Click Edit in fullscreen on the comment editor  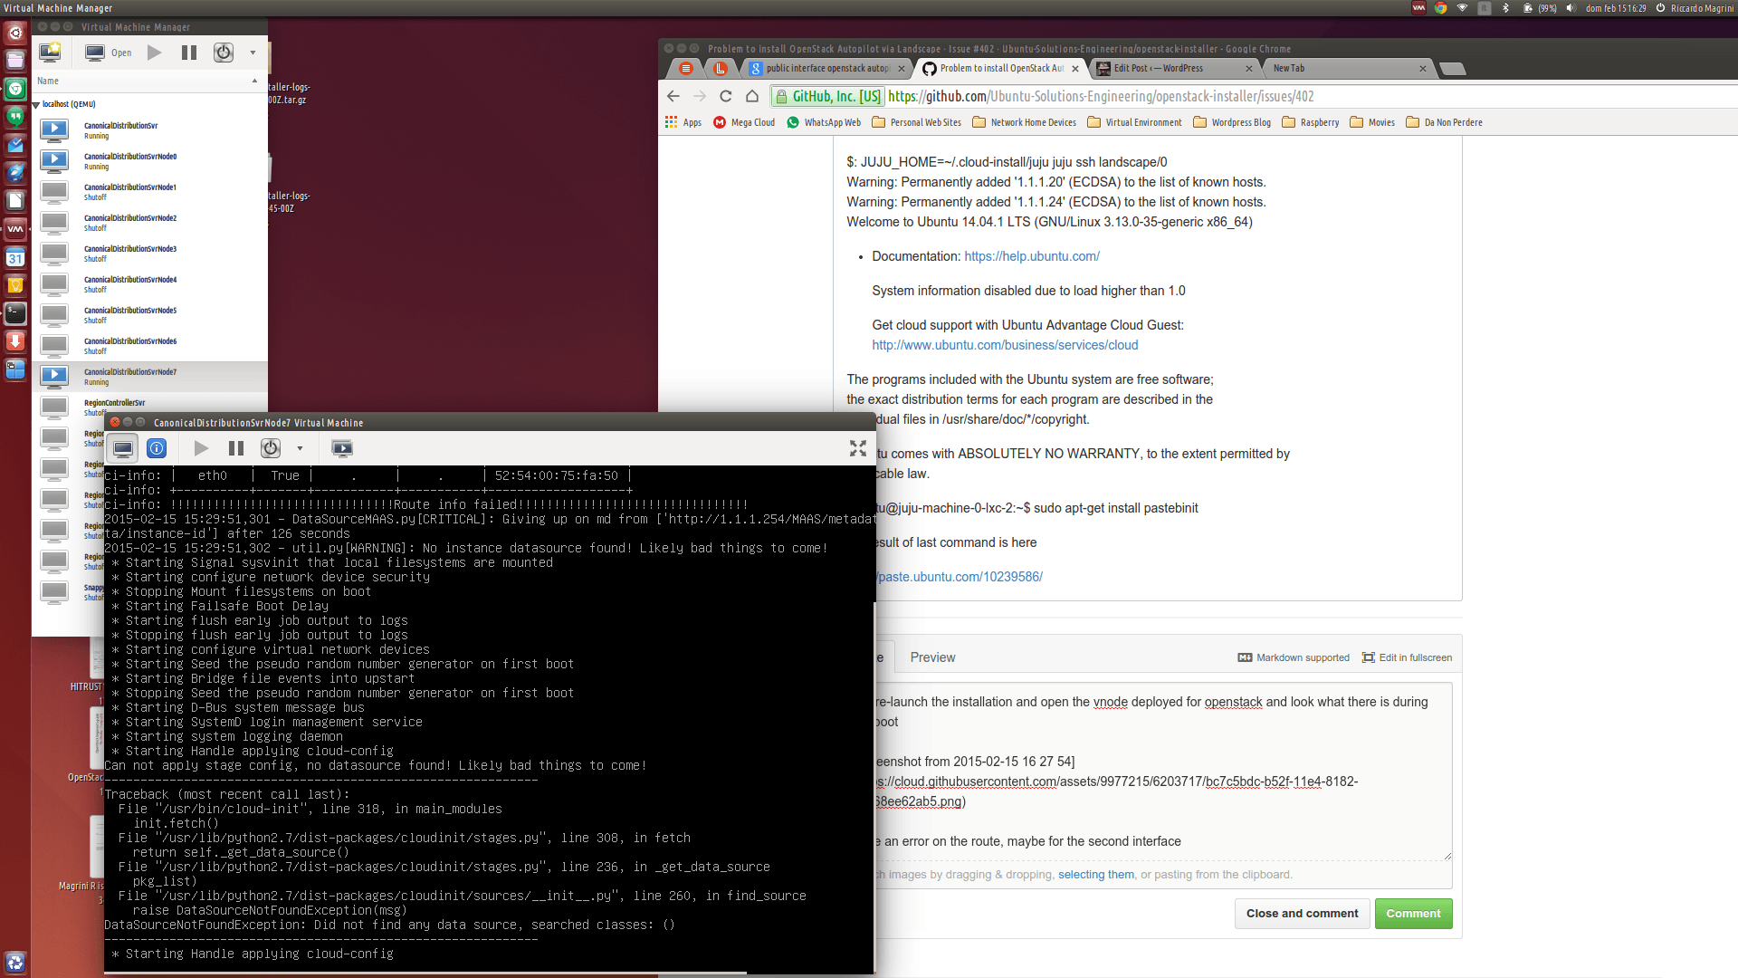point(1407,657)
